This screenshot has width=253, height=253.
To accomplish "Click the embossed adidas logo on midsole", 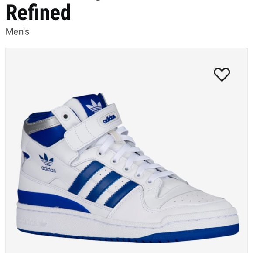I will pos(33,222).
